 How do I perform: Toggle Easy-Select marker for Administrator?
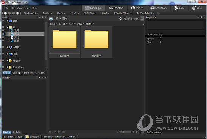[x=3, y=67]
